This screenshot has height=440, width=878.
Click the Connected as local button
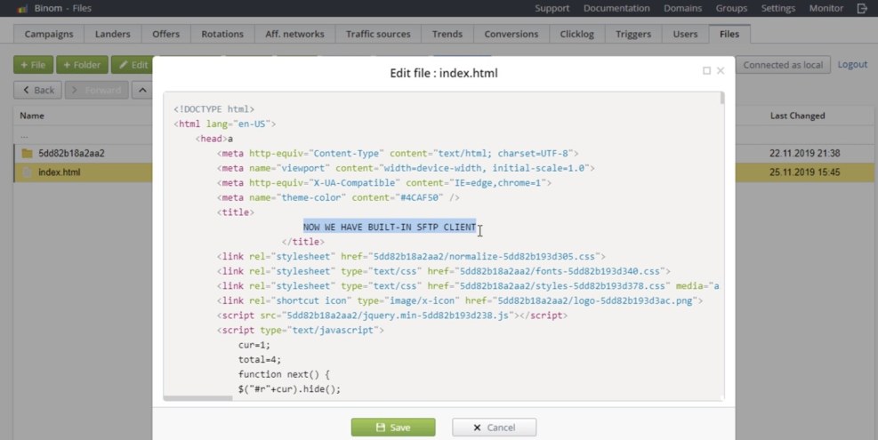tap(783, 65)
